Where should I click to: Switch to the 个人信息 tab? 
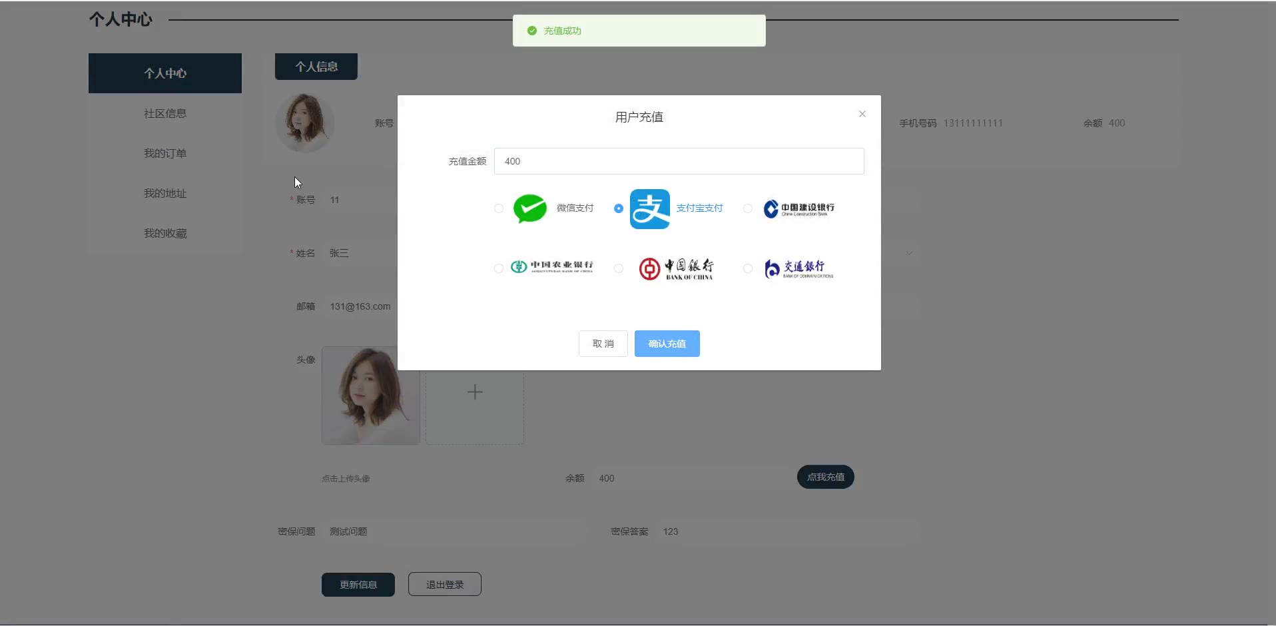tap(316, 67)
